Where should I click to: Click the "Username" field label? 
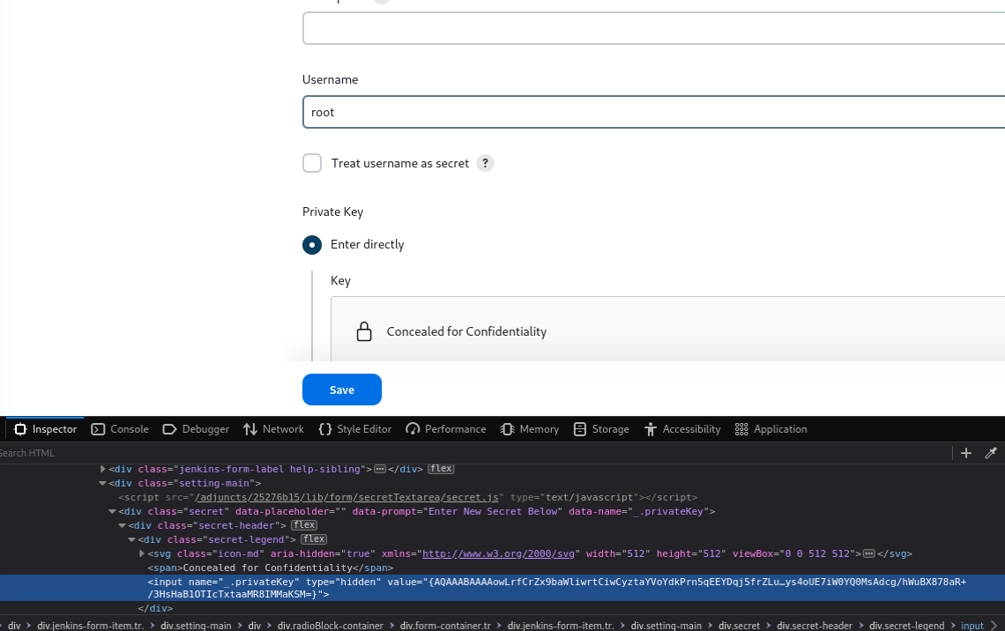pos(330,79)
